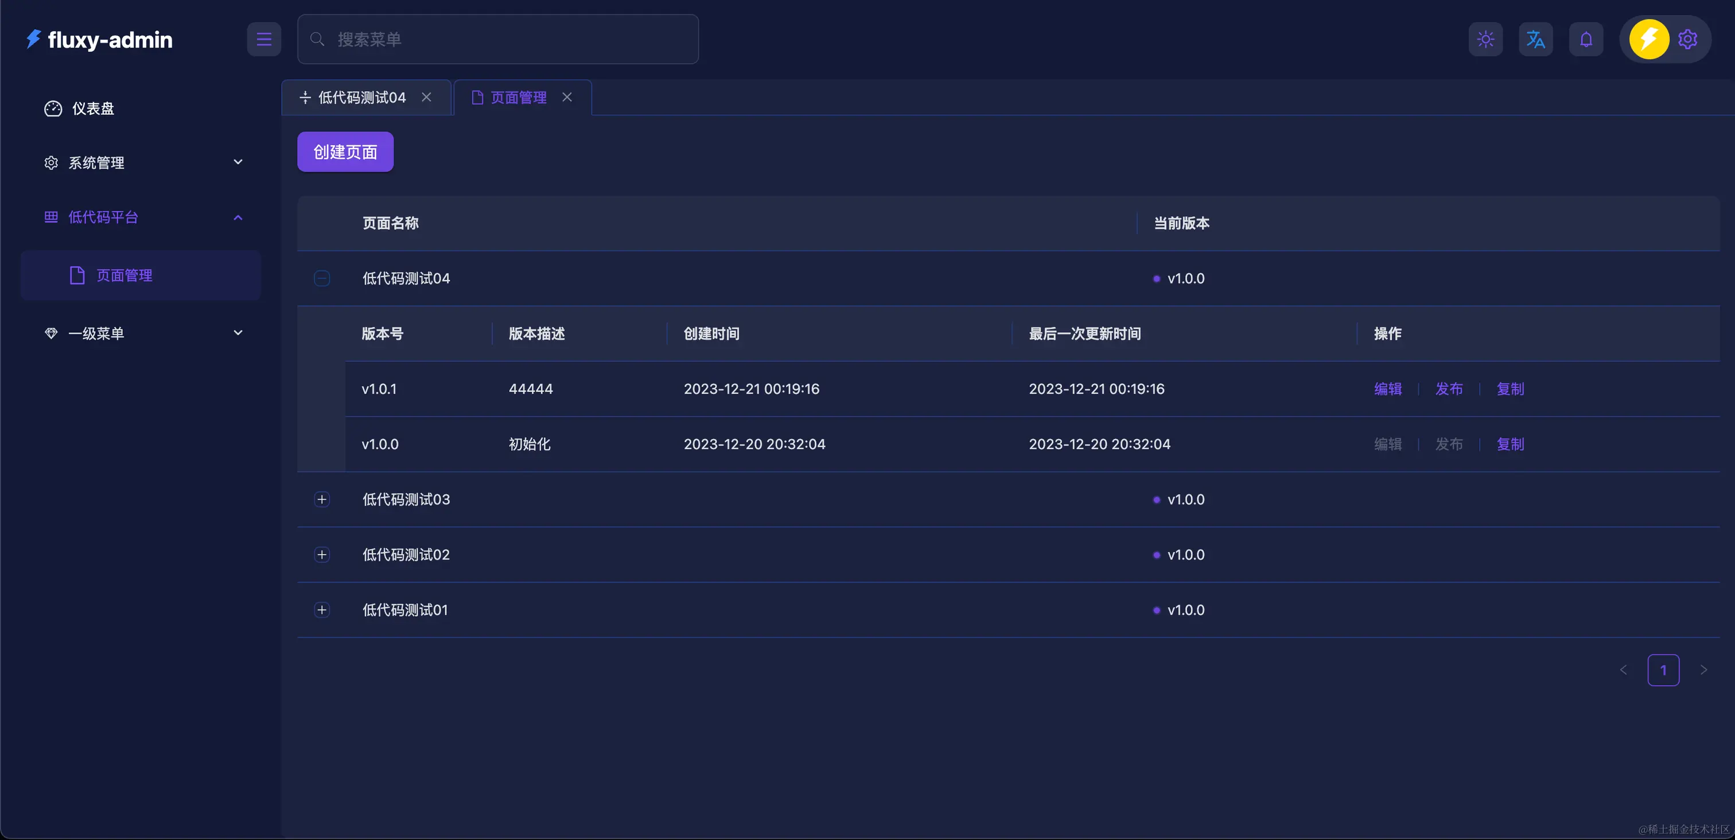Screen dimensions: 1735x840
Task: Open notifications bell icon
Action: click(x=1585, y=39)
